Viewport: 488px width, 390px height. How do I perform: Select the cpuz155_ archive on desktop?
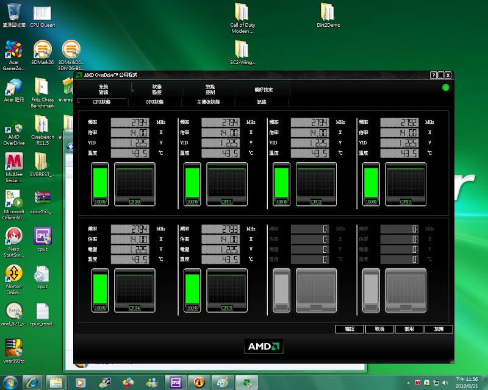click(x=42, y=202)
